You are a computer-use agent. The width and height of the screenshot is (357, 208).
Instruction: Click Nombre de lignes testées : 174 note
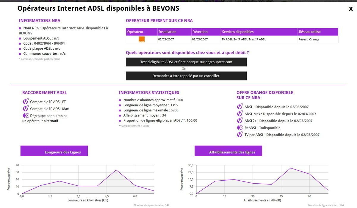click(x=326, y=205)
